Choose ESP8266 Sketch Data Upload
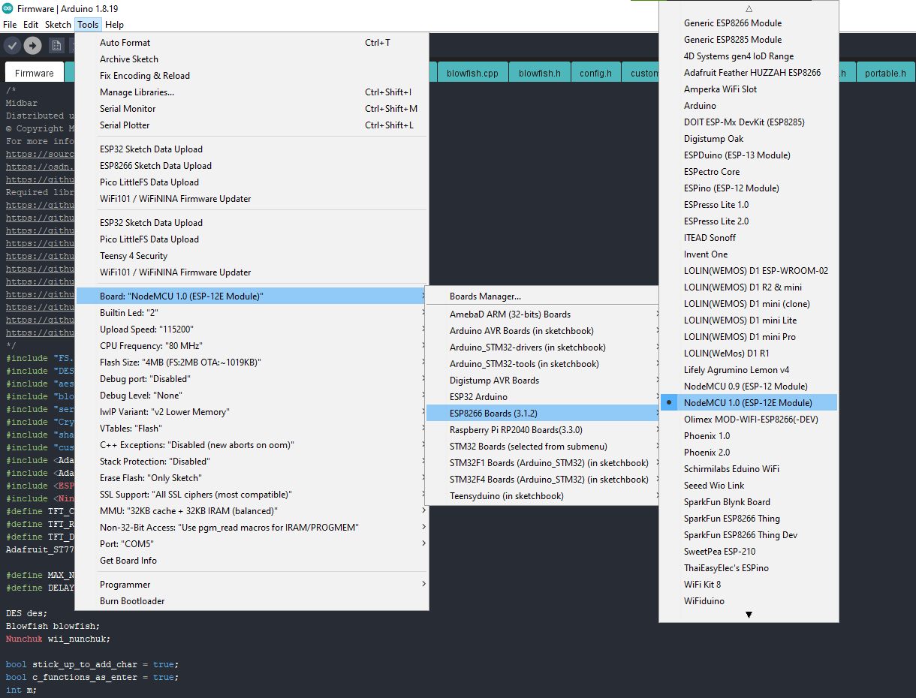The height and width of the screenshot is (698, 916). point(252,166)
